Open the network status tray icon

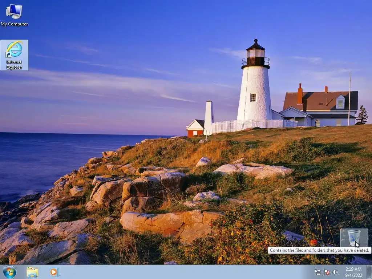[x=318, y=272]
